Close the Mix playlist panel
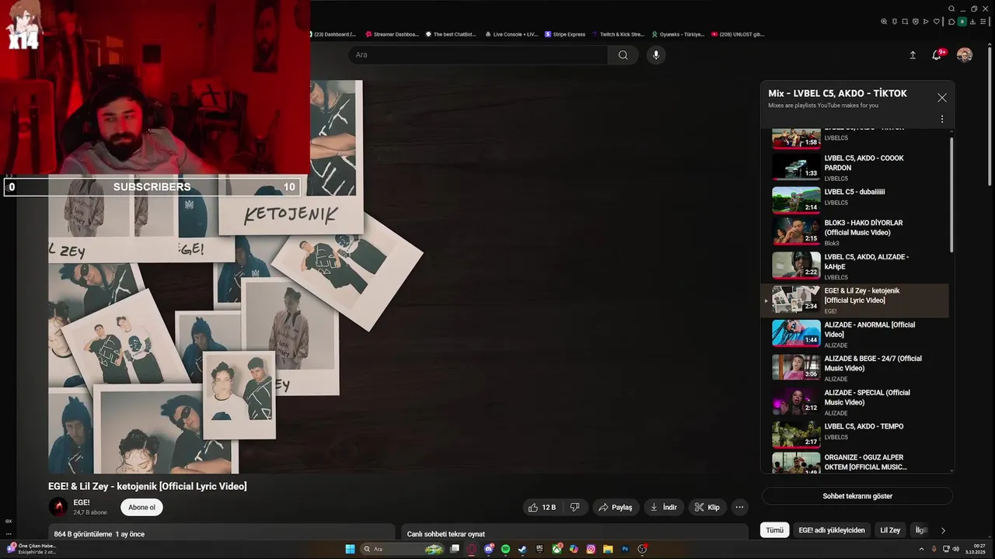995x559 pixels. tap(942, 98)
